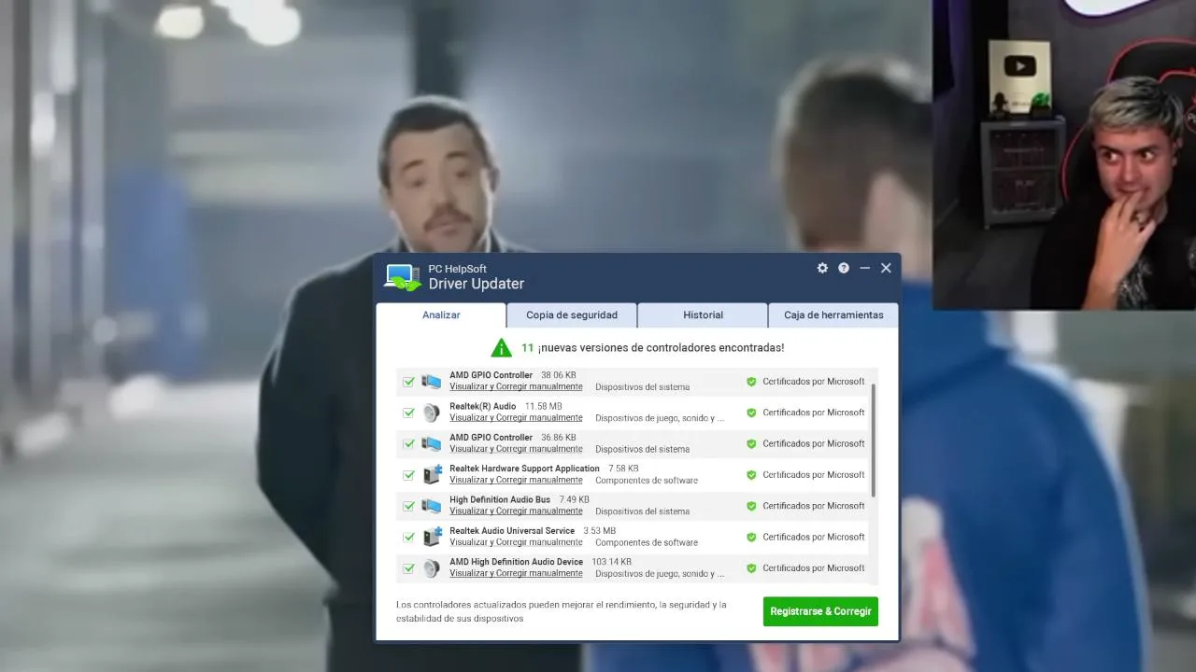Toggle Realtek Audio Universal Service checkbox
Image resolution: width=1196 pixels, height=672 pixels.
click(x=408, y=537)
